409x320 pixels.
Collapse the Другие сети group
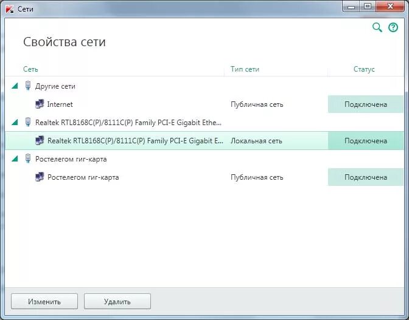coord(15,86)
